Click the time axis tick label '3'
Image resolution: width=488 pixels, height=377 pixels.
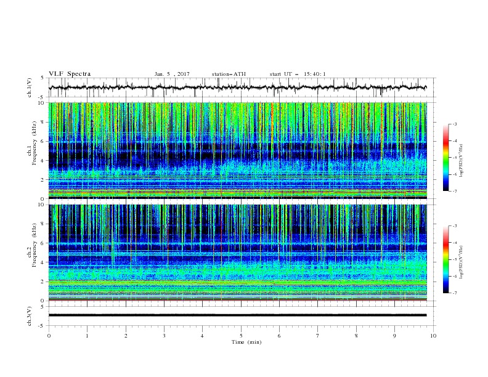coord(164,336)
